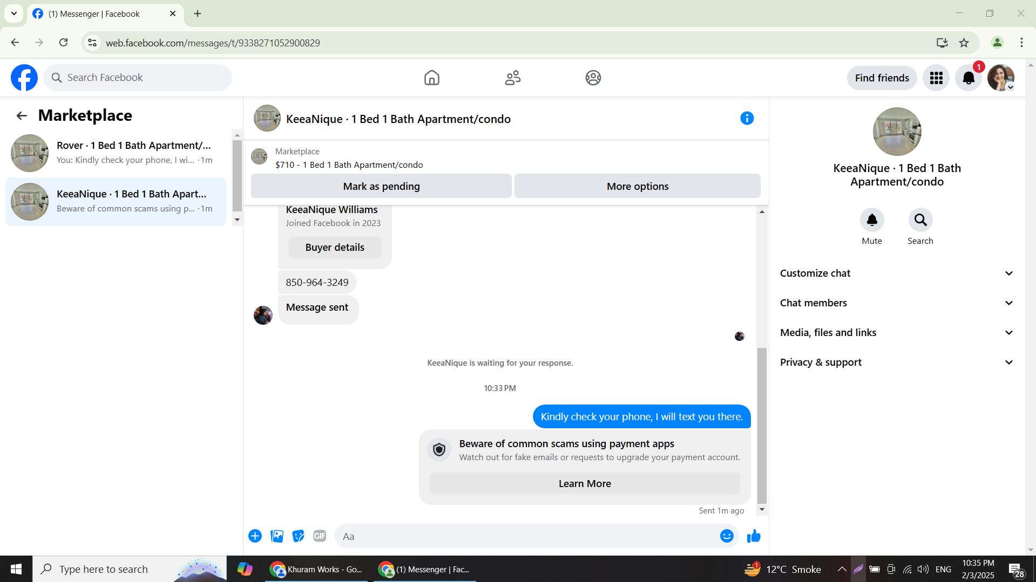The image size is (1036, 582).
Task: Open Buyer details
Action: click(335, 248)
